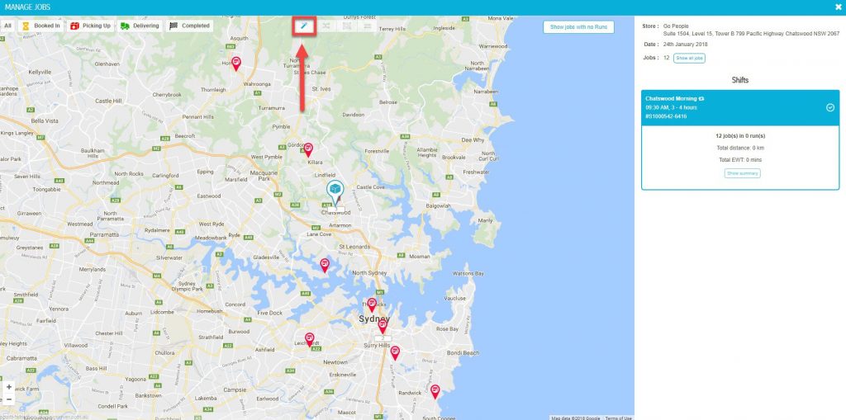The image size is (846, 420).
Task: Click the job pin south of Lane Cove
Action: click(x=324, y=265)
